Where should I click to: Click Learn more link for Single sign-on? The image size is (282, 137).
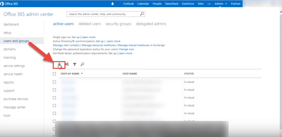pos(89,37)
